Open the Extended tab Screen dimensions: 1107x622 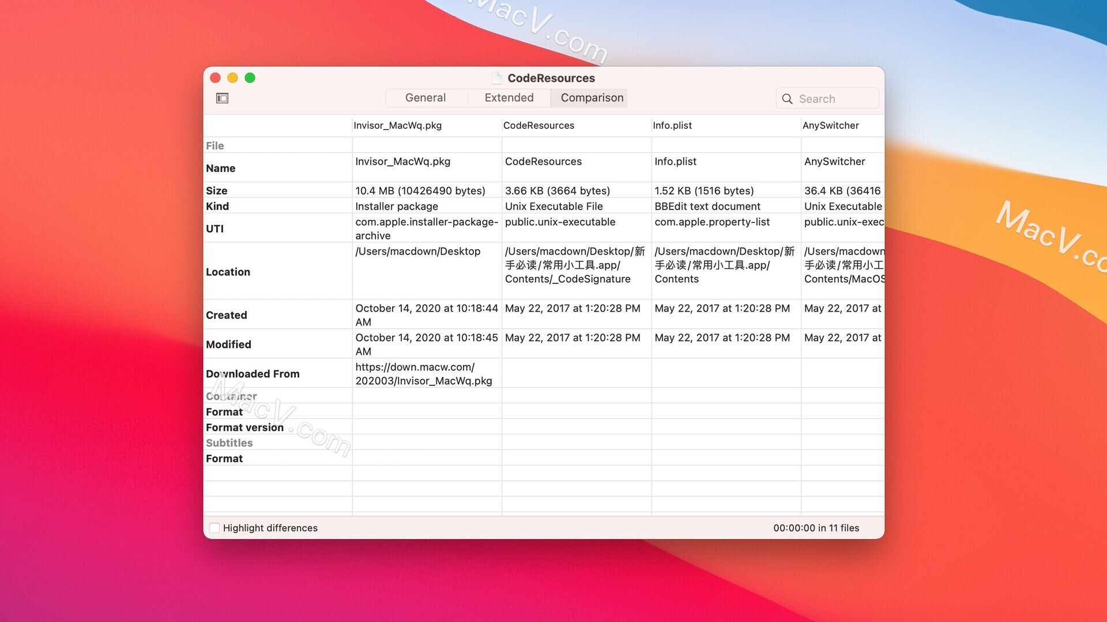509,98
